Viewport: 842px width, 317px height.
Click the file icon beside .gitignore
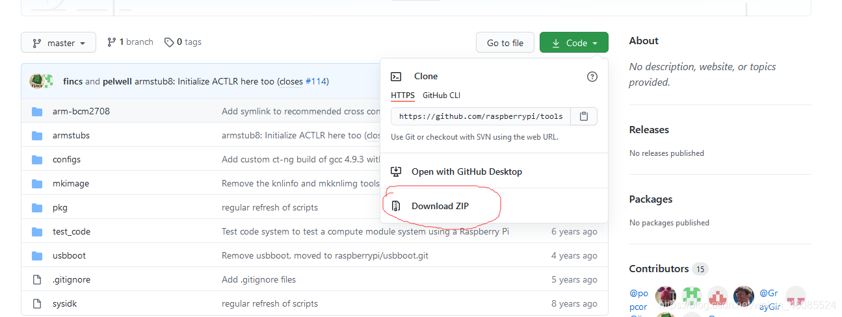click(37, 279)
